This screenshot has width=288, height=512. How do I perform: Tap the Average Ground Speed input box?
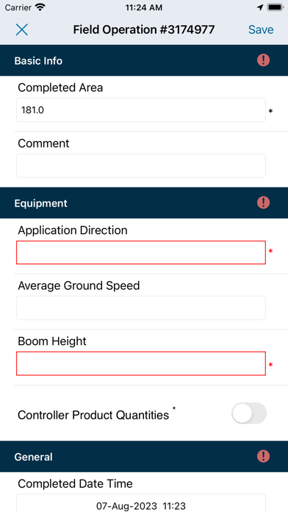coord(141,308)
